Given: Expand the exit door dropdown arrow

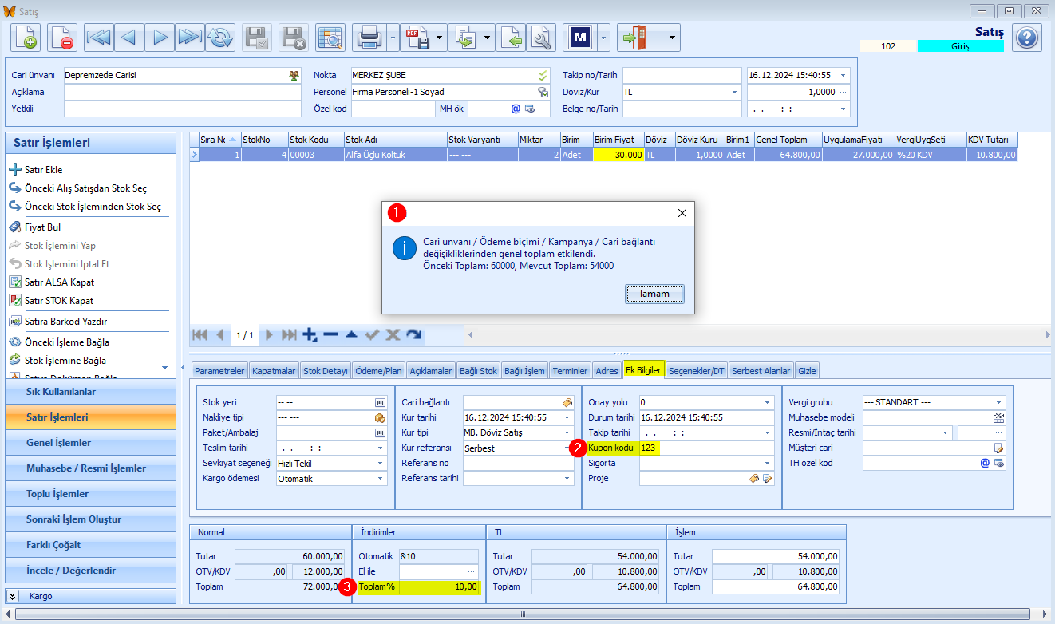Looking at the screenshot, I should (674, 37).
